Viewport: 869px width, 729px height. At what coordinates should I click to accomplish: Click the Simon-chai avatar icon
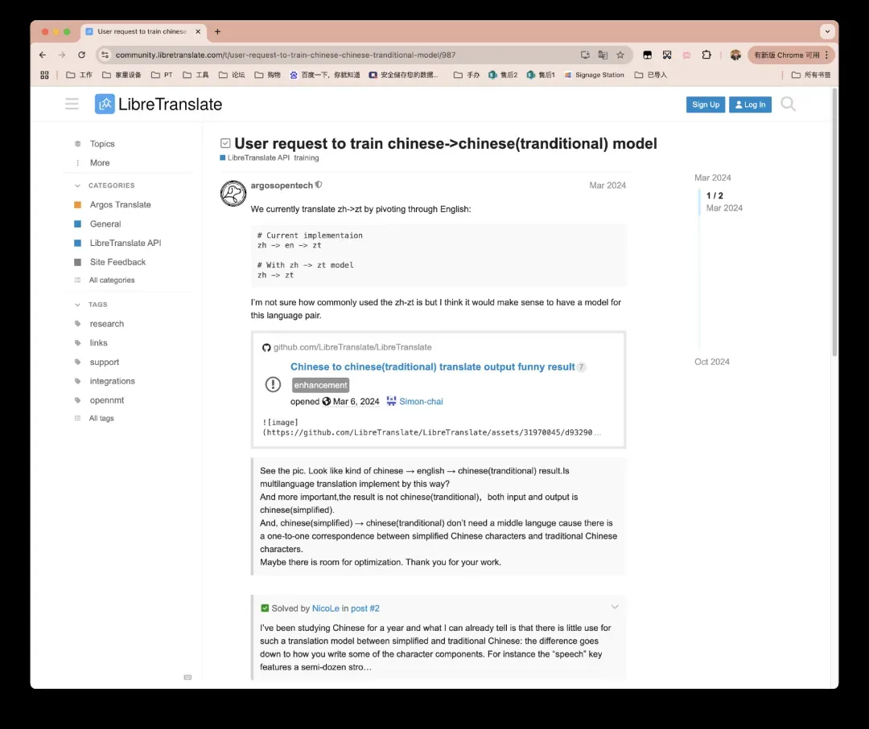point(391,401)
